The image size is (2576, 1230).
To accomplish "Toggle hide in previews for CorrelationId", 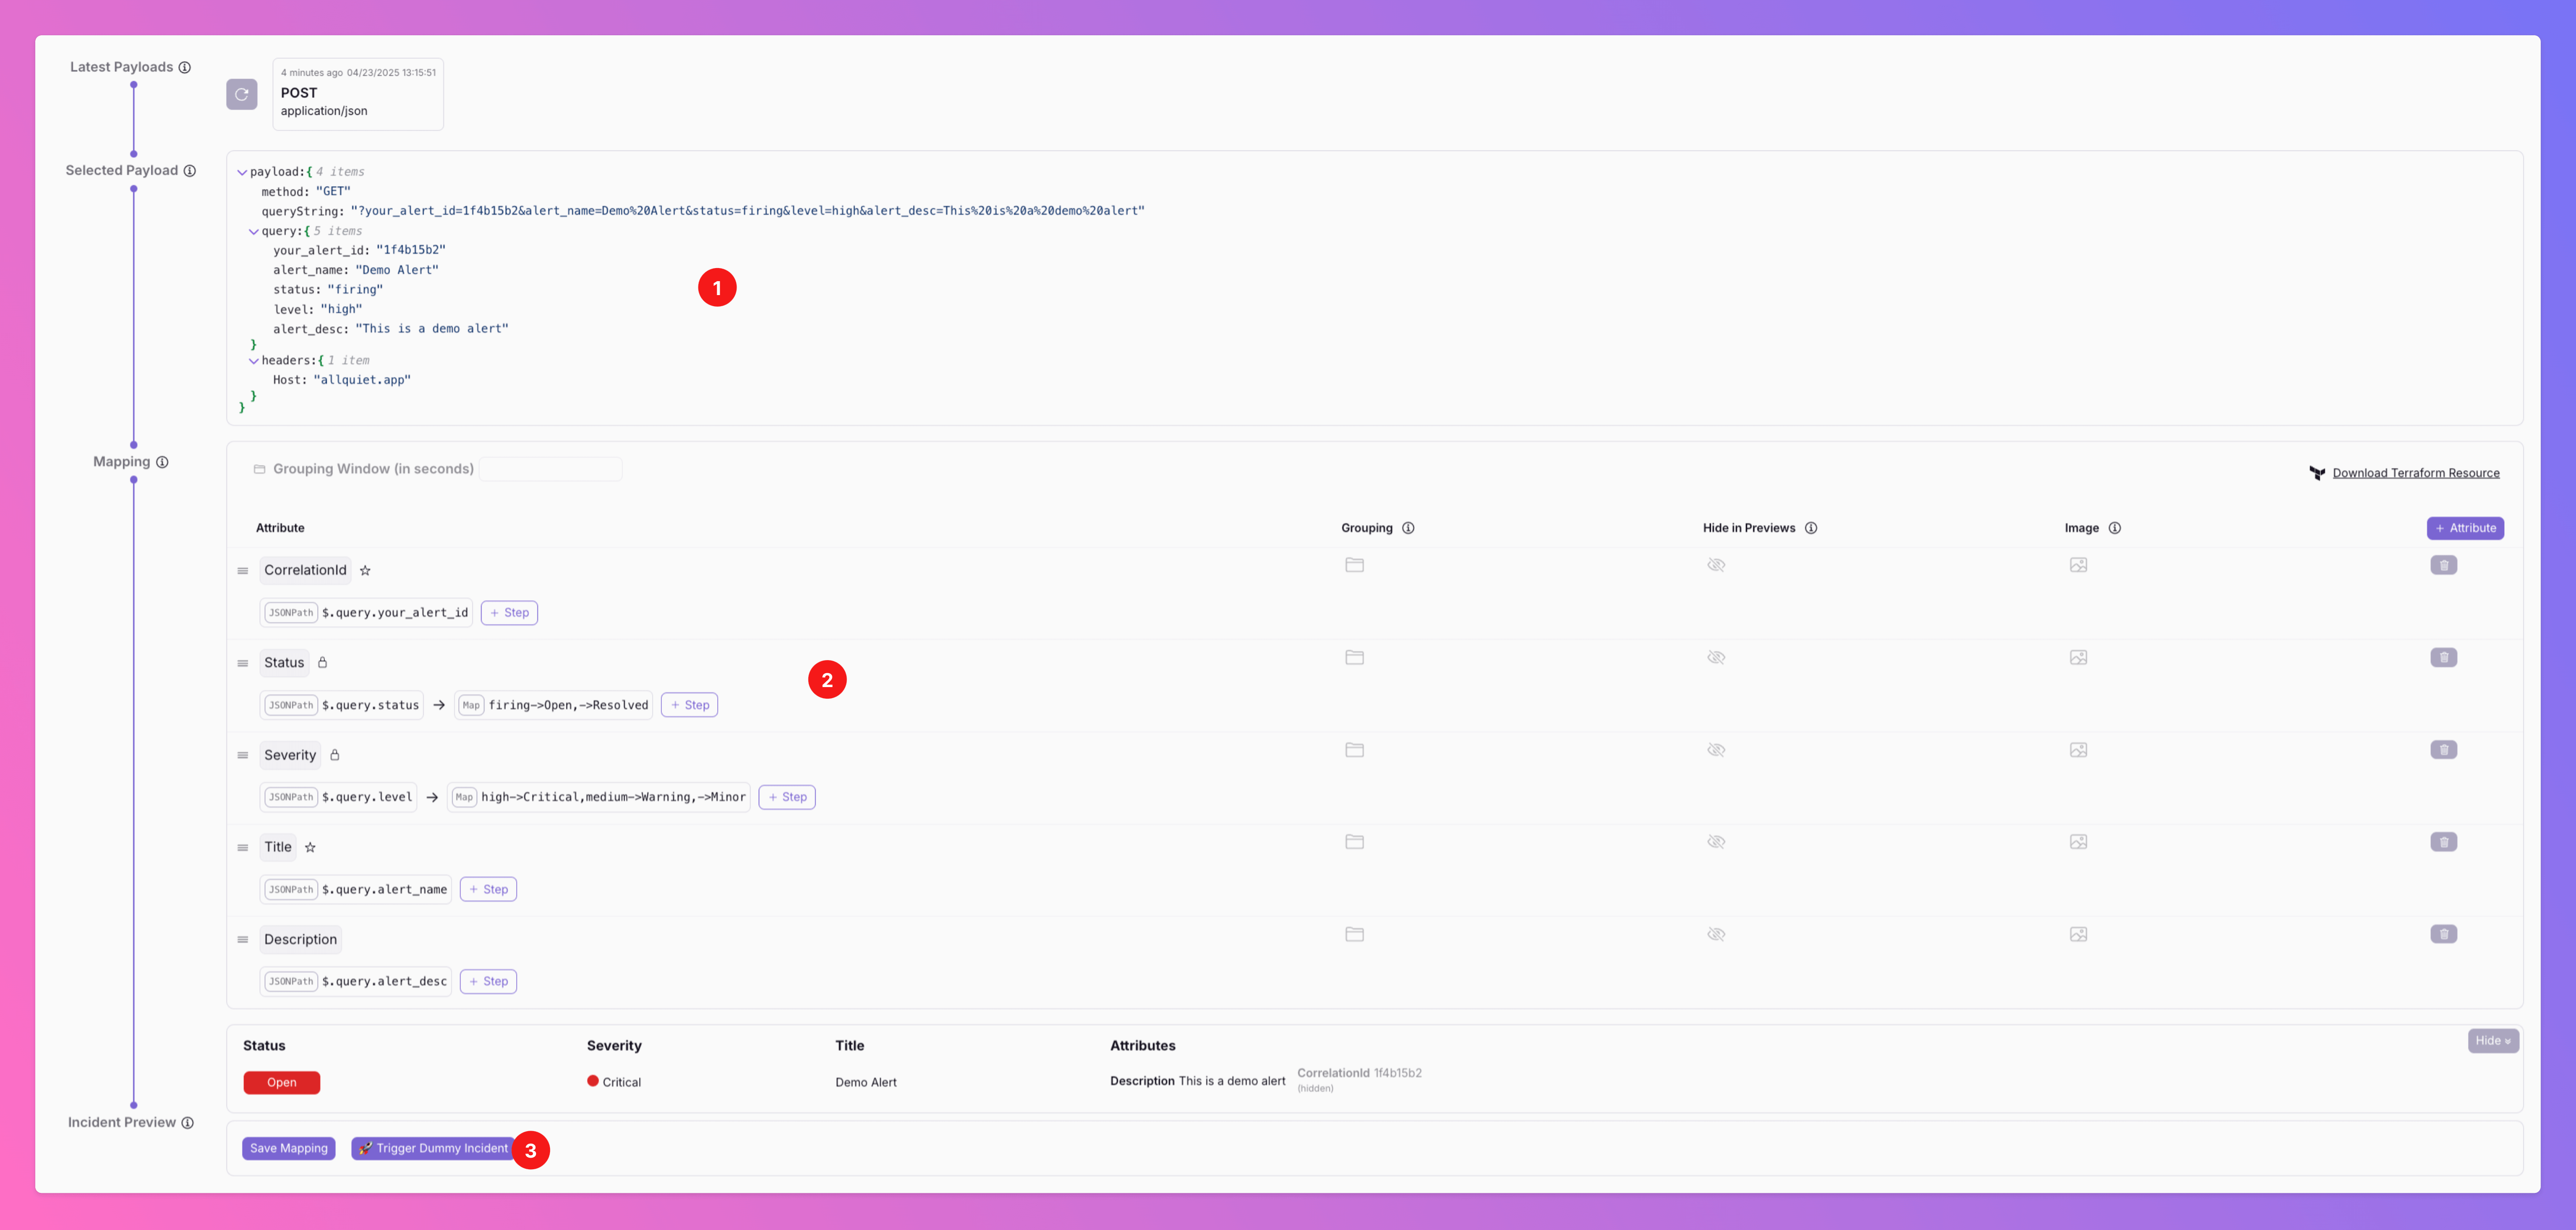I will click(1716, 565).
